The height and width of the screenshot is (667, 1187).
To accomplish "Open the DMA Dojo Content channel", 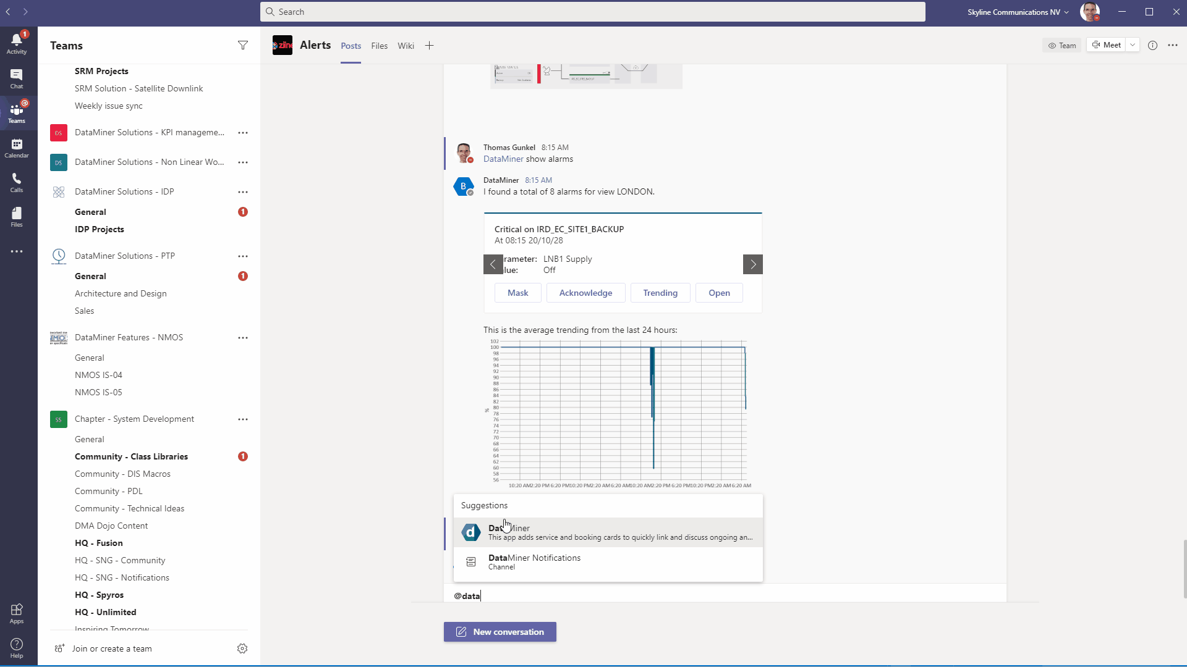I will (111, 526).
